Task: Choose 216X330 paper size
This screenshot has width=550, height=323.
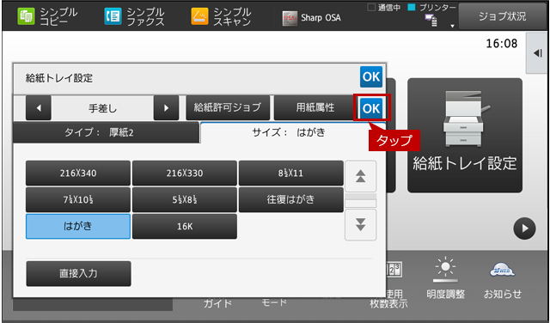Action: tap(185, 173)
